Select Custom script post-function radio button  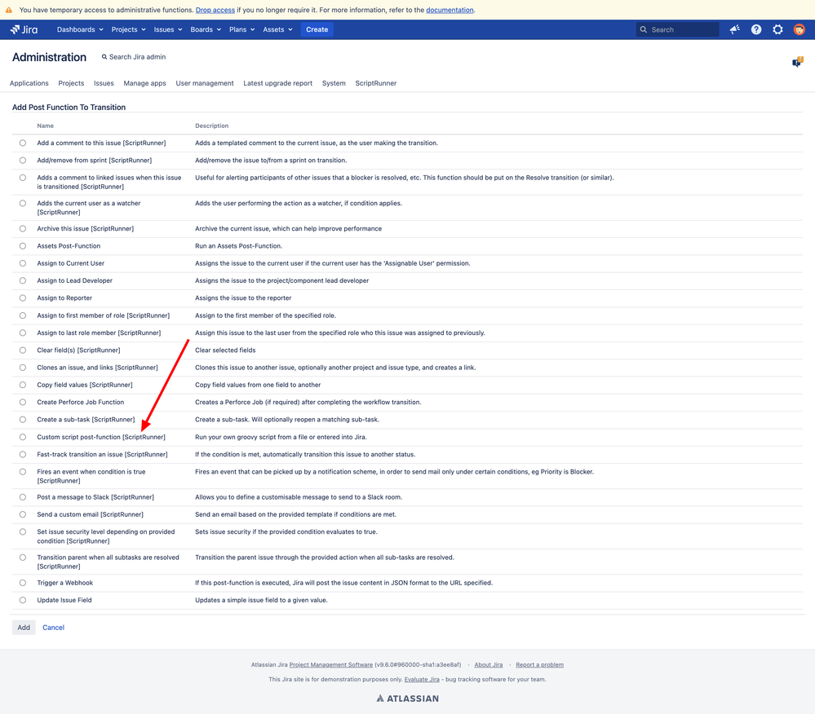click(23, 437)
